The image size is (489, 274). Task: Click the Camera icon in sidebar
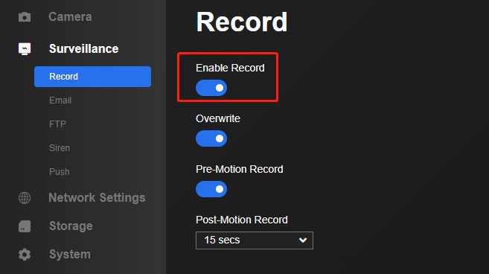click(25, 17)
